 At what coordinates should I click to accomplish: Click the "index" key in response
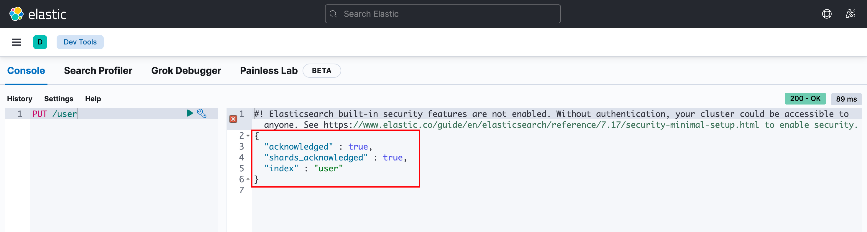pos(281,168)
